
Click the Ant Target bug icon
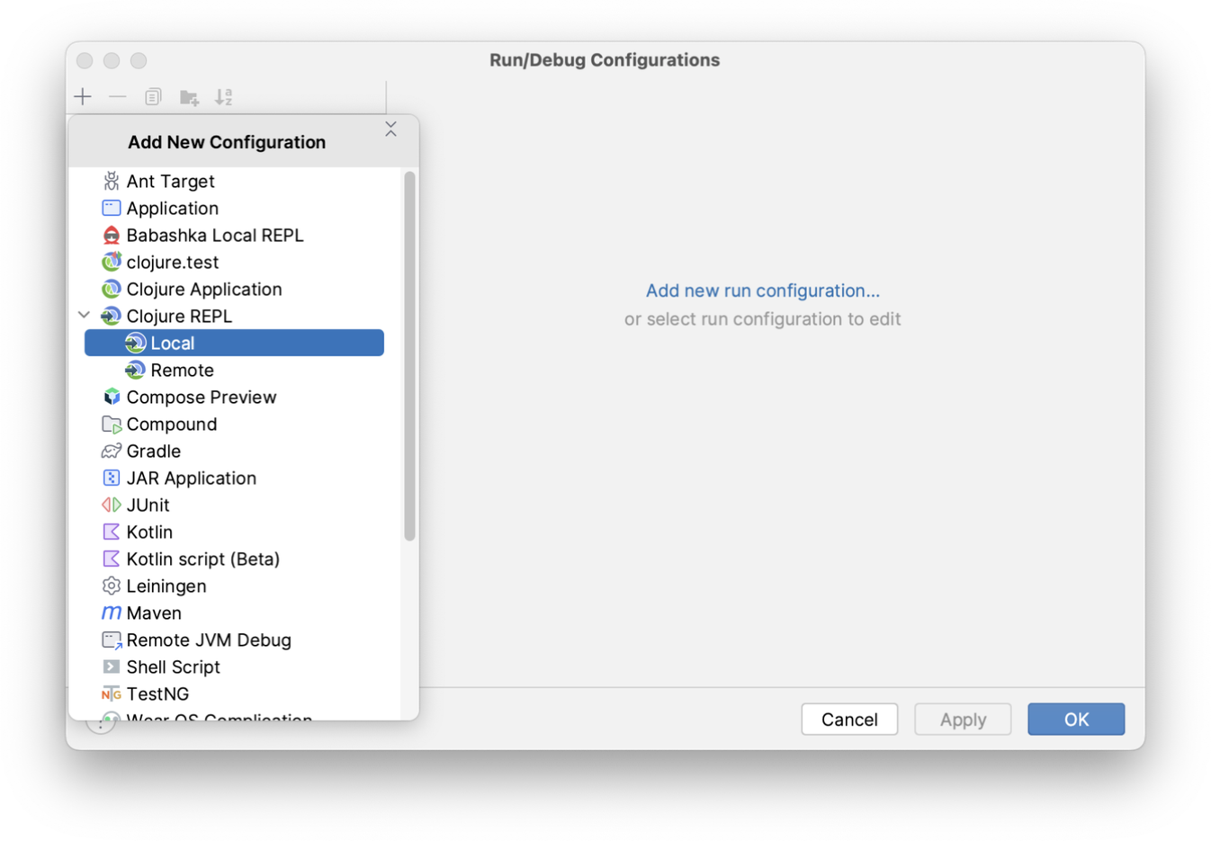tap(111, 181)
